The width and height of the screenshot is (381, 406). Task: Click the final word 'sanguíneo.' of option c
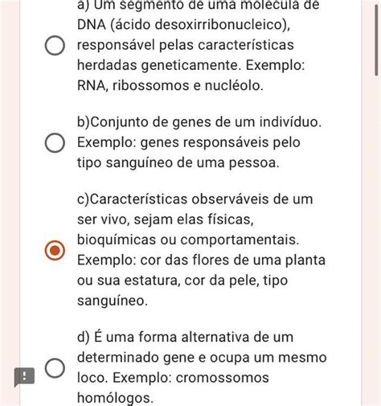(113, 301)
